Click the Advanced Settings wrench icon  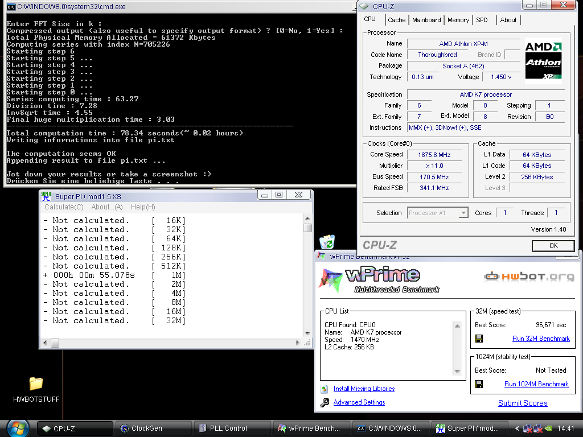tap(324, 402)
